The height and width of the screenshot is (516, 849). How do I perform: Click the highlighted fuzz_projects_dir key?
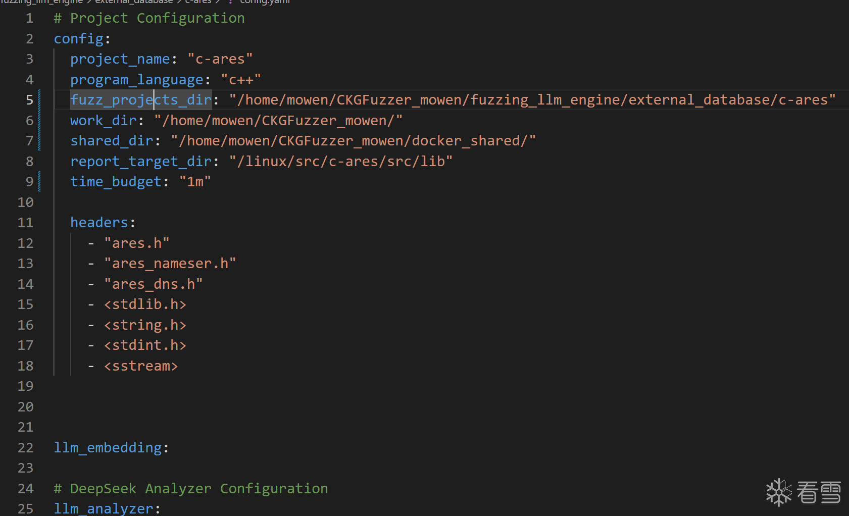pos(141,100)
